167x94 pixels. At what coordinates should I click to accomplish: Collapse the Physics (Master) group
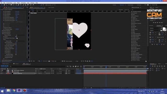pos(2,34)
